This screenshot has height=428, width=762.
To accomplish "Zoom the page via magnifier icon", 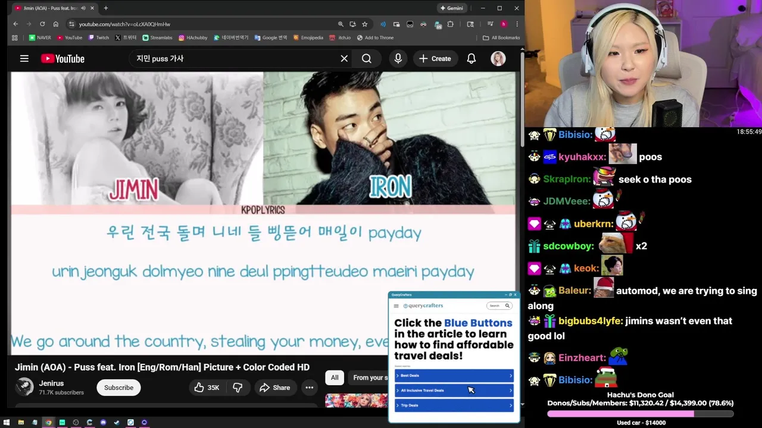I will point(341,24).
